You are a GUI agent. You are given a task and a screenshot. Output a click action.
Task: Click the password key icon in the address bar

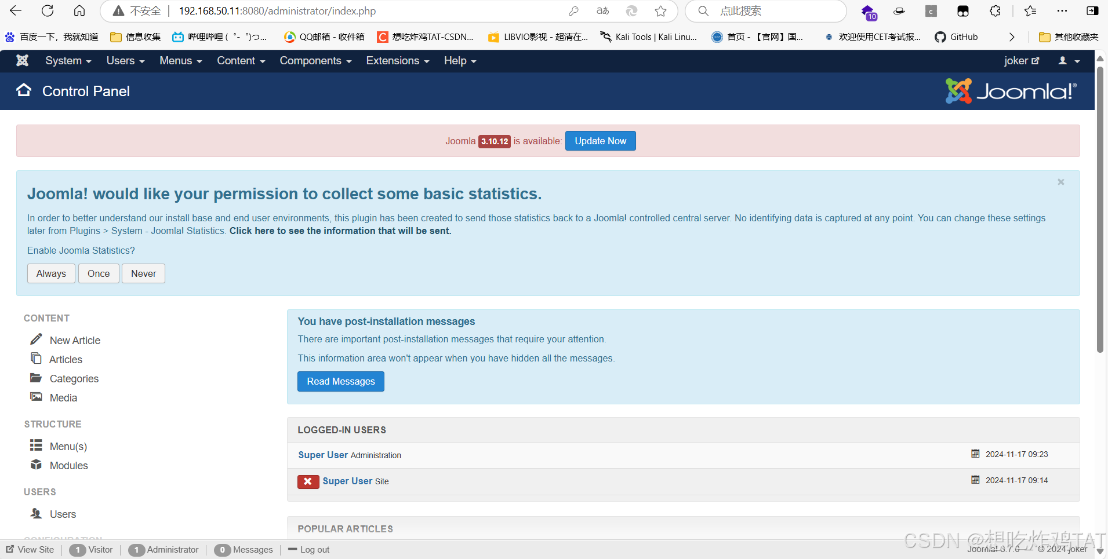pyautogui.click(x=573, y=11)
